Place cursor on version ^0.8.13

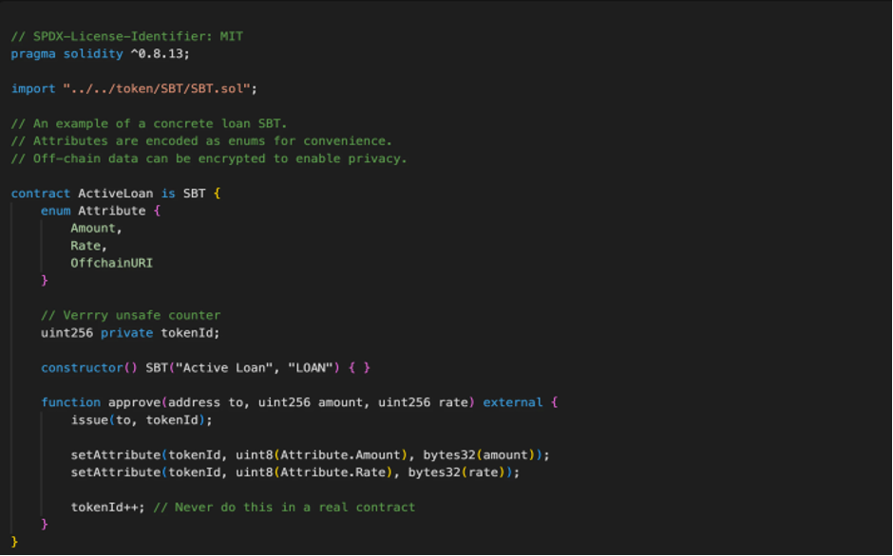click(x=164, y=54)
